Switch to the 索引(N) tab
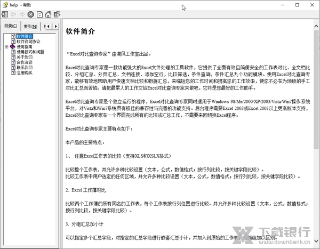The image size is (320, 249). pos(30,27)
